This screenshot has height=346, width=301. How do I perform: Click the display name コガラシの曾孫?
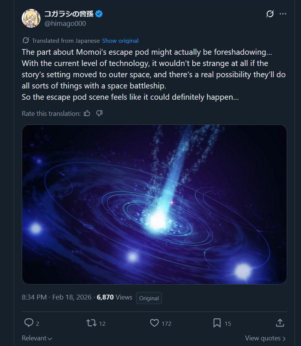69,14
